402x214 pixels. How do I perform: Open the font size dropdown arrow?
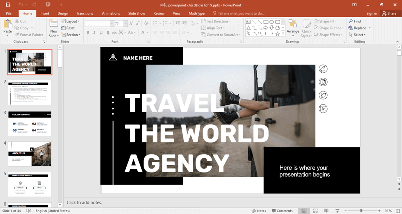pos(125,23)
